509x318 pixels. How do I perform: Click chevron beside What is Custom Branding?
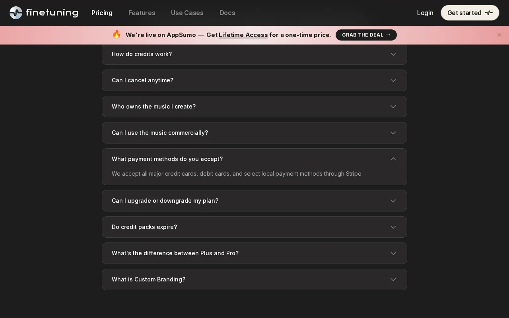(393, 279)
